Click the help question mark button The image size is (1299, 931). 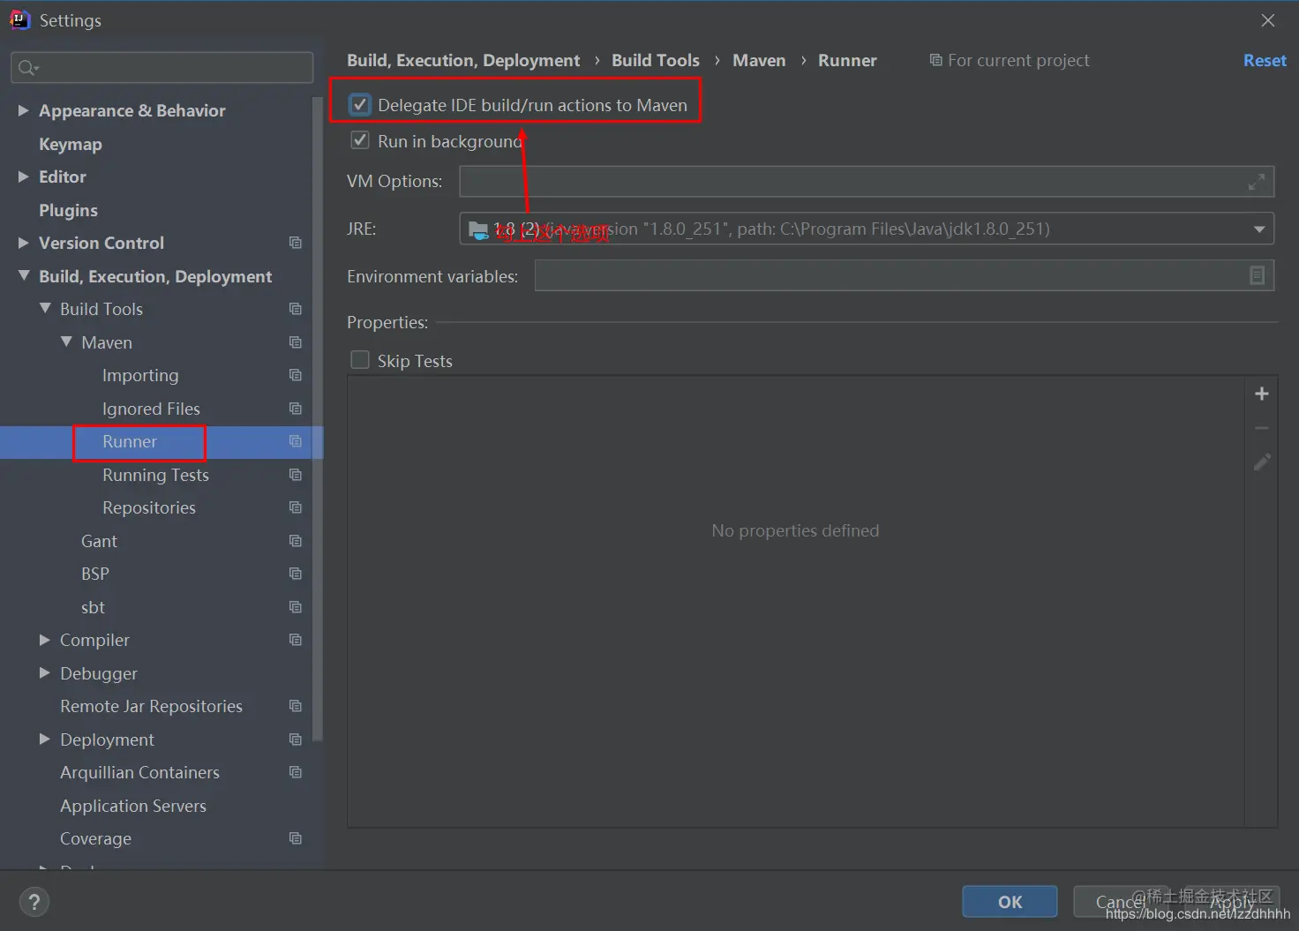34,902
